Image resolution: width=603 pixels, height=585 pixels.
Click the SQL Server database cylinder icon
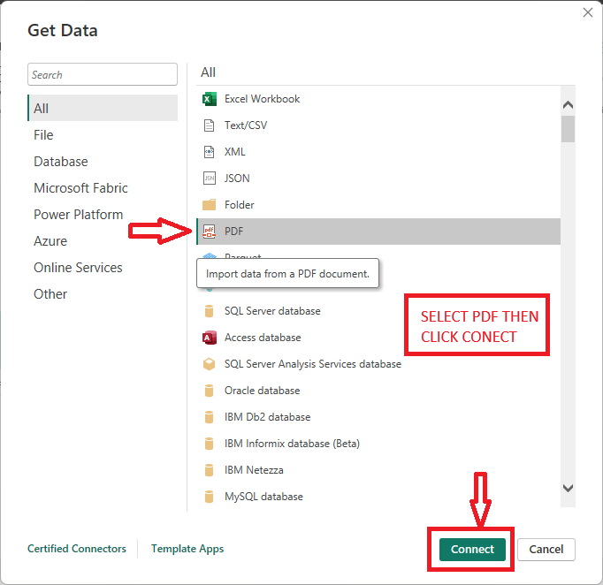pos(210,311)
